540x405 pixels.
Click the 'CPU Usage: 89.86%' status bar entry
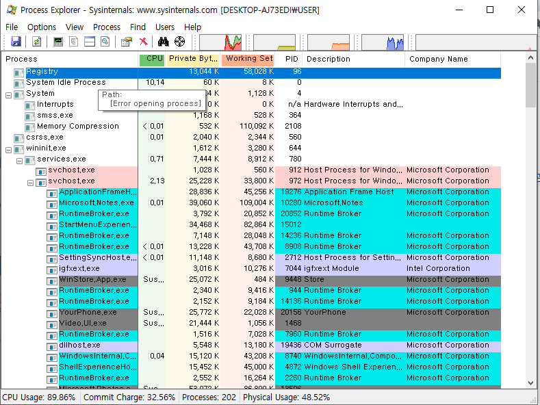39,397
